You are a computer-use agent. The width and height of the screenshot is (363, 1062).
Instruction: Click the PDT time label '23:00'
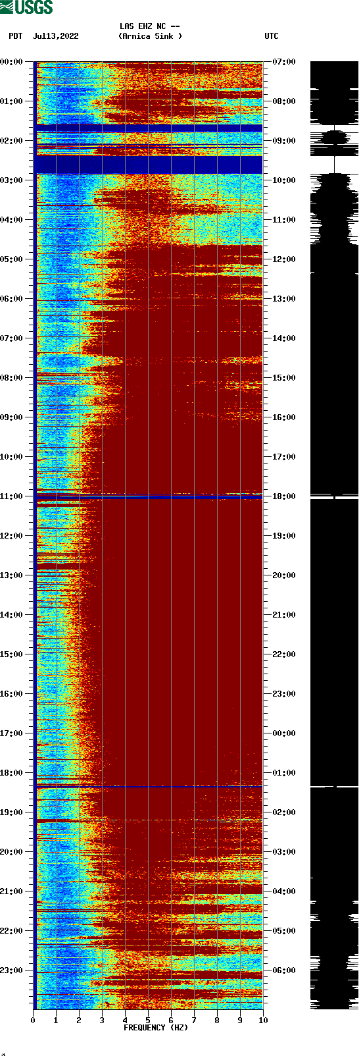point(11,970)
